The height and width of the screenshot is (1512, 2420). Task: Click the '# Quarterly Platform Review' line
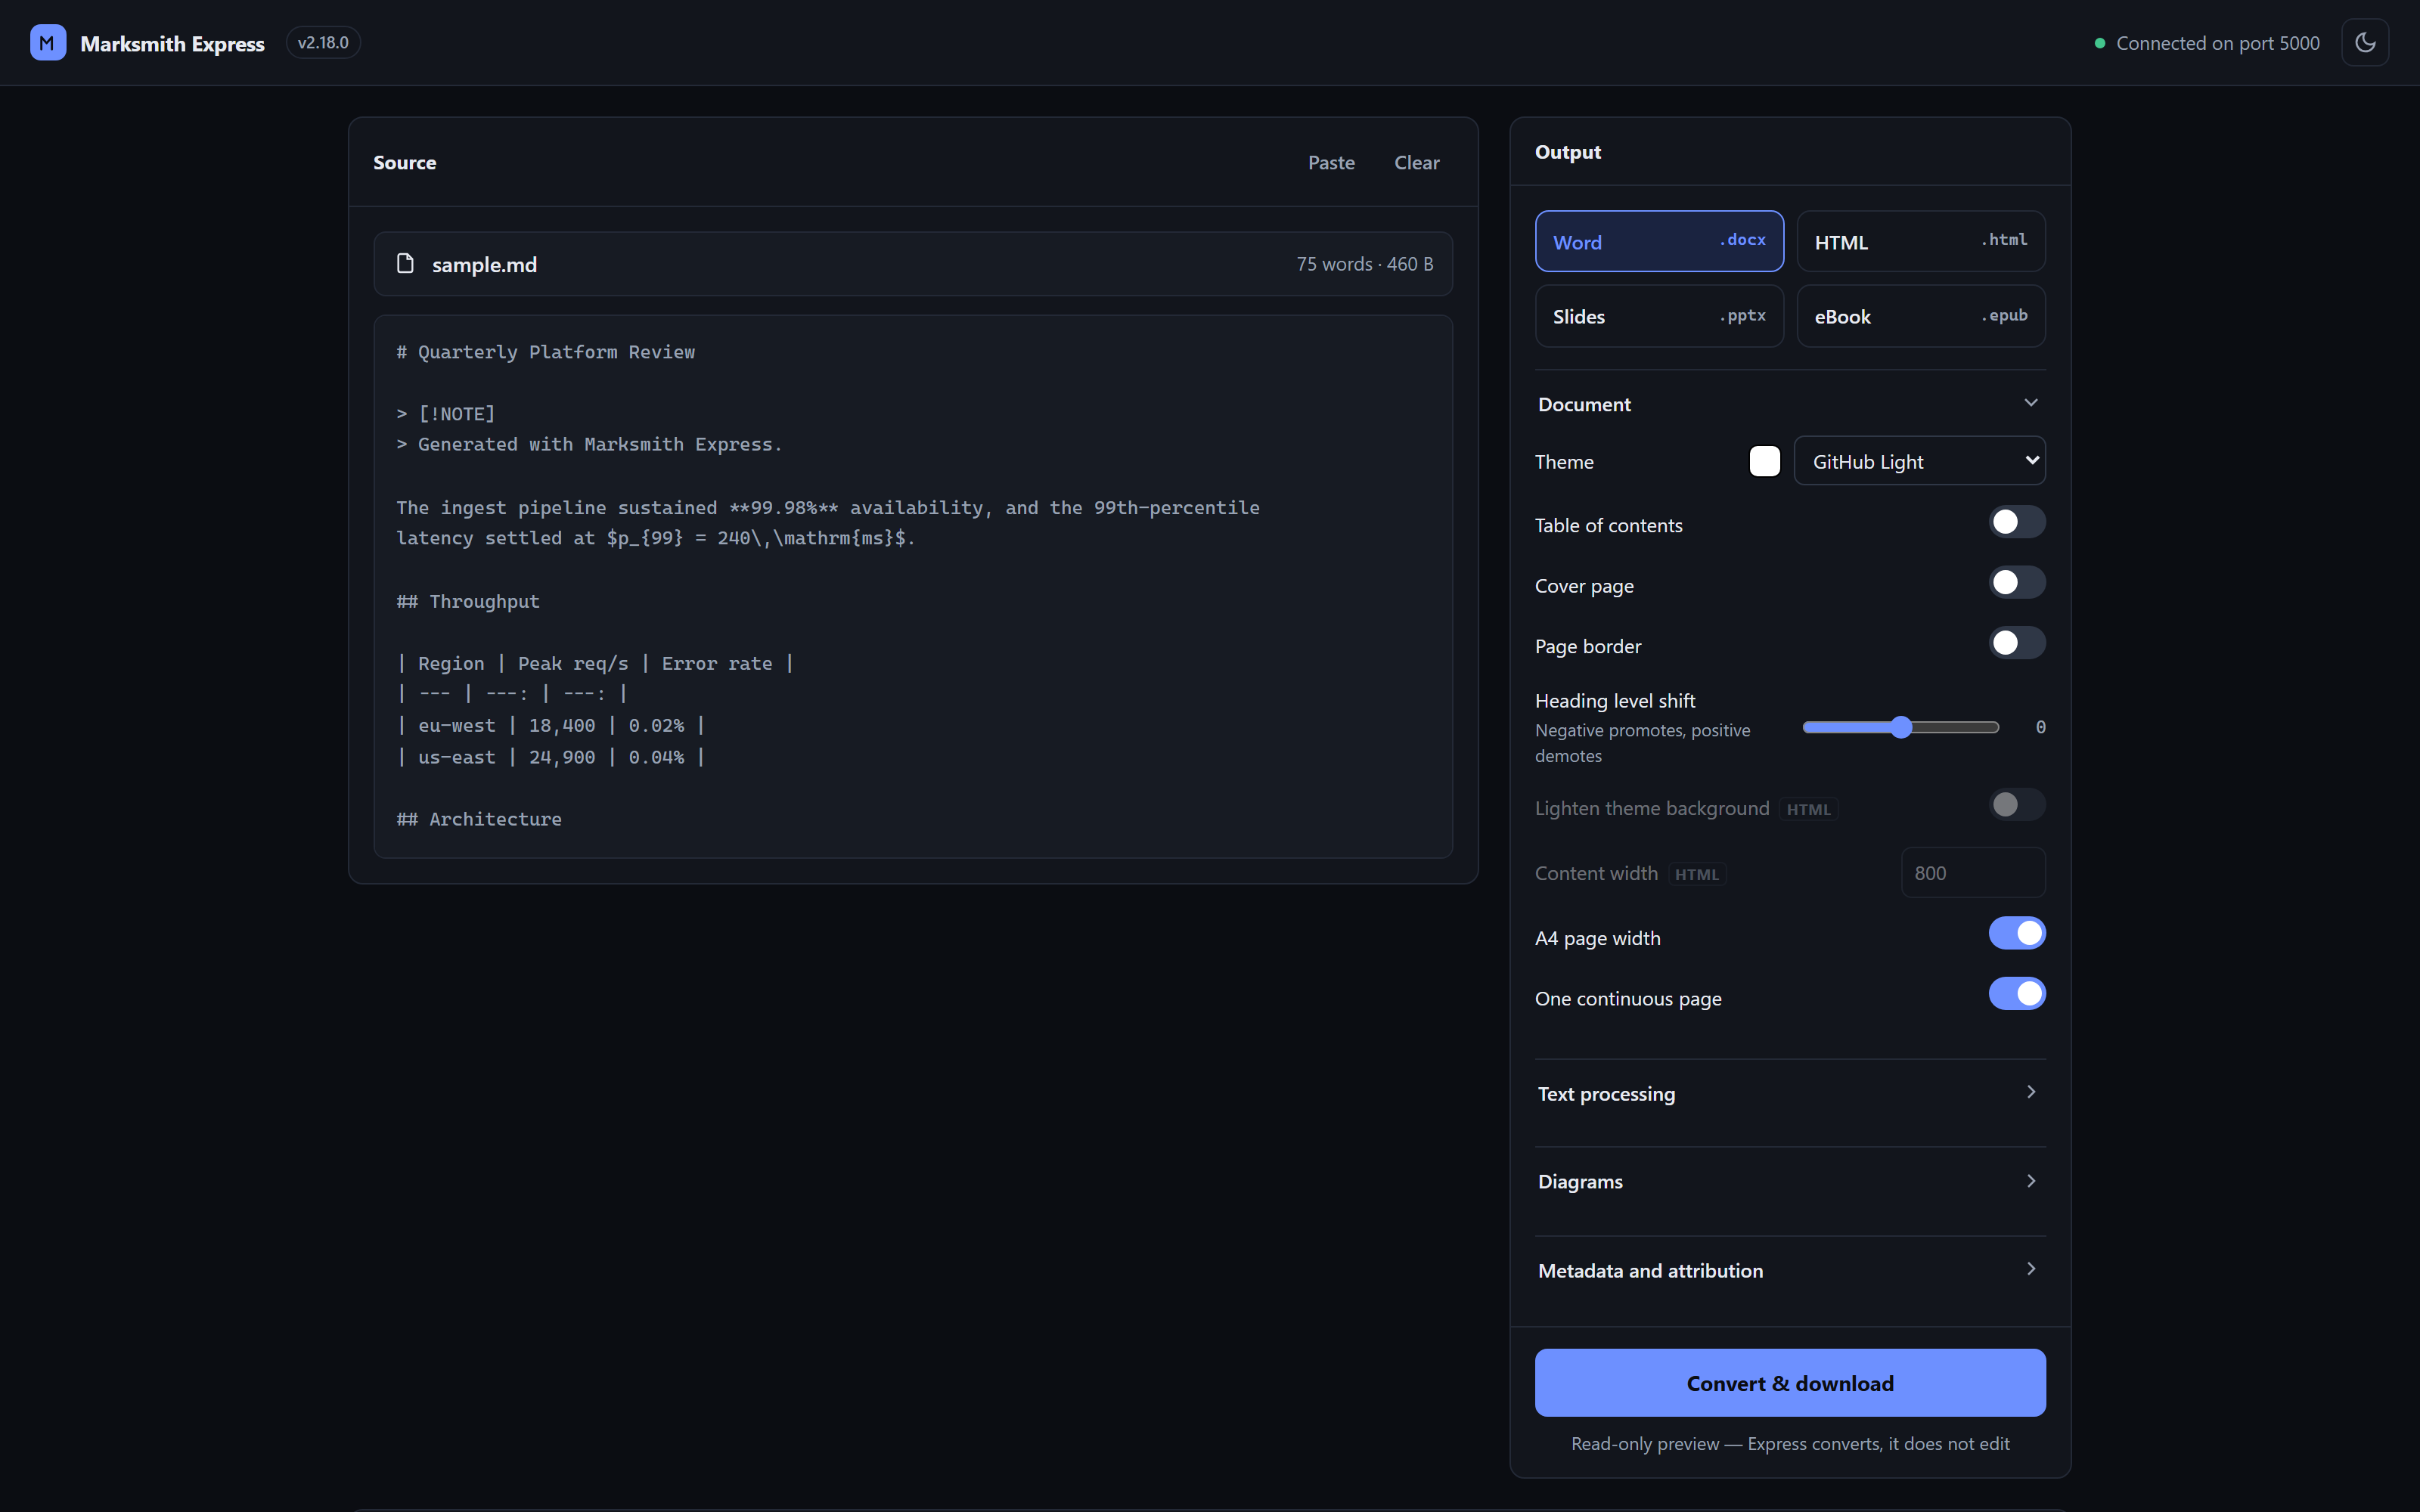click(x=545, y=352)
